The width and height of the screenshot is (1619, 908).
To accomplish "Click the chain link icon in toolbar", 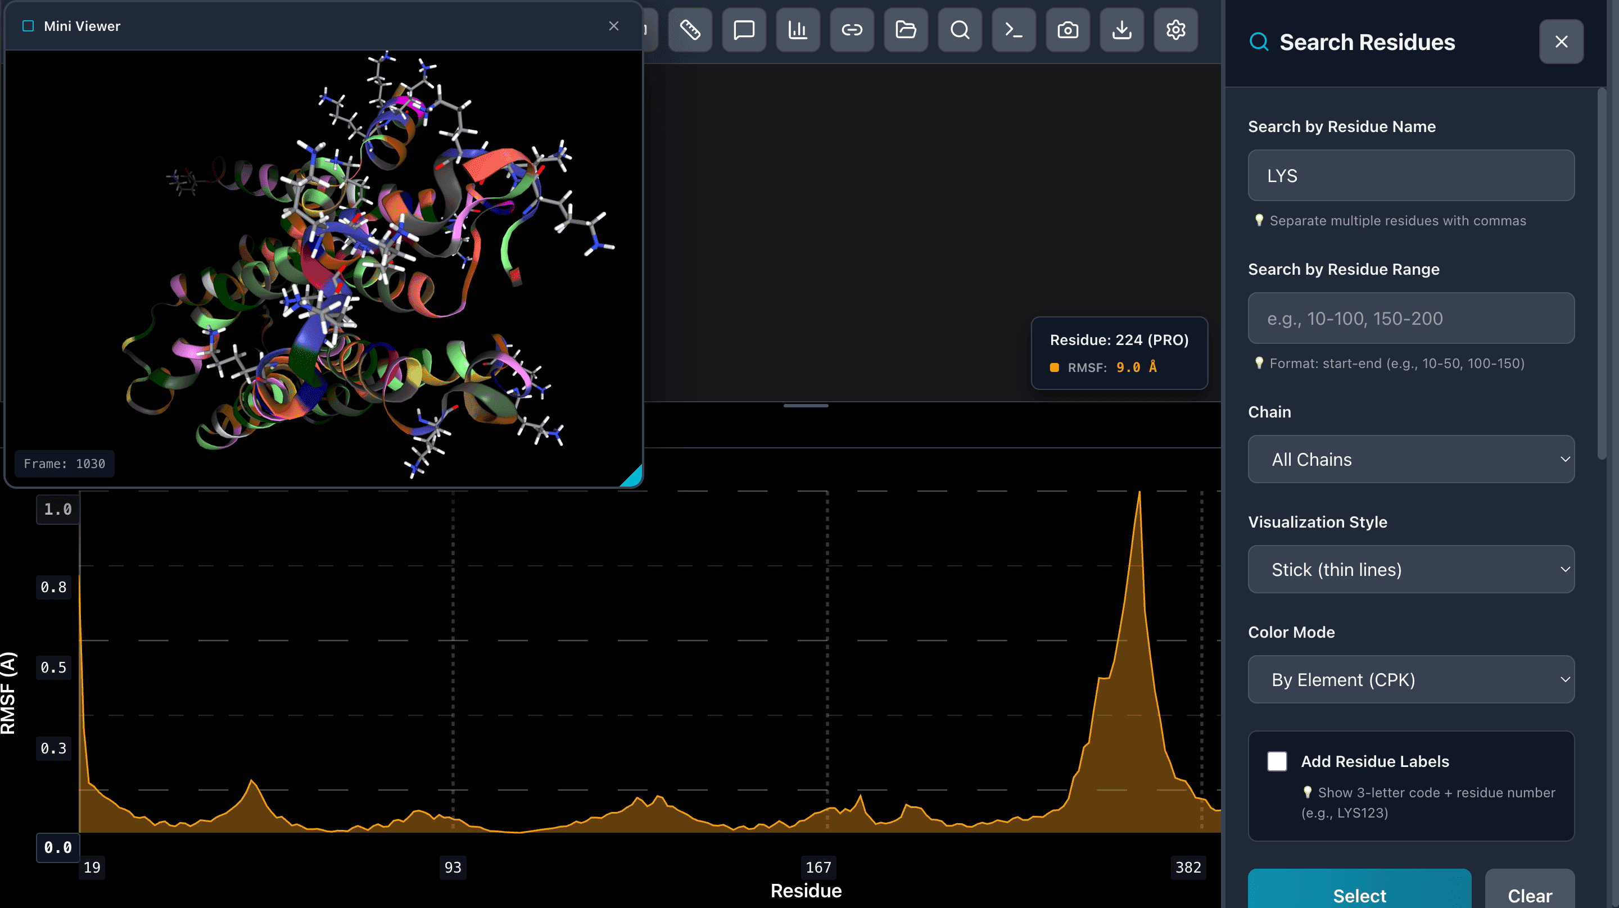I will (x=852, y=30).
